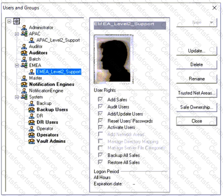Screen dimensions: 223x196
Task: Collapse the EMEA location node
Action: click(16, 65)
